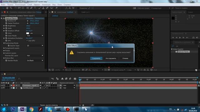Select the Pen tool
200x112 pixels.
[x=31, y=8]
